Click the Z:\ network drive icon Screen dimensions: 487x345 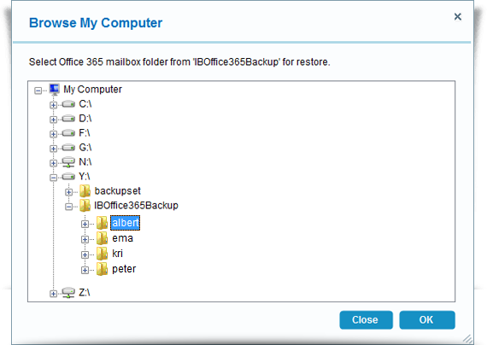68,293
